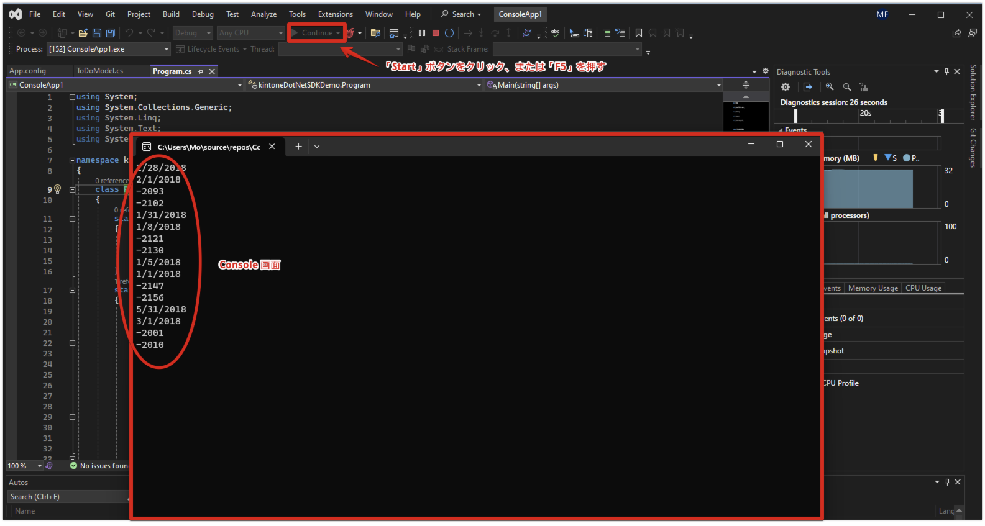Click the Continue button
The width and height of the screenshot is (985, 526).
[317, 33]
